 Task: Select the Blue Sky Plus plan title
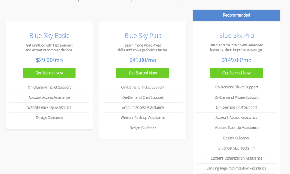pos(143,36)
